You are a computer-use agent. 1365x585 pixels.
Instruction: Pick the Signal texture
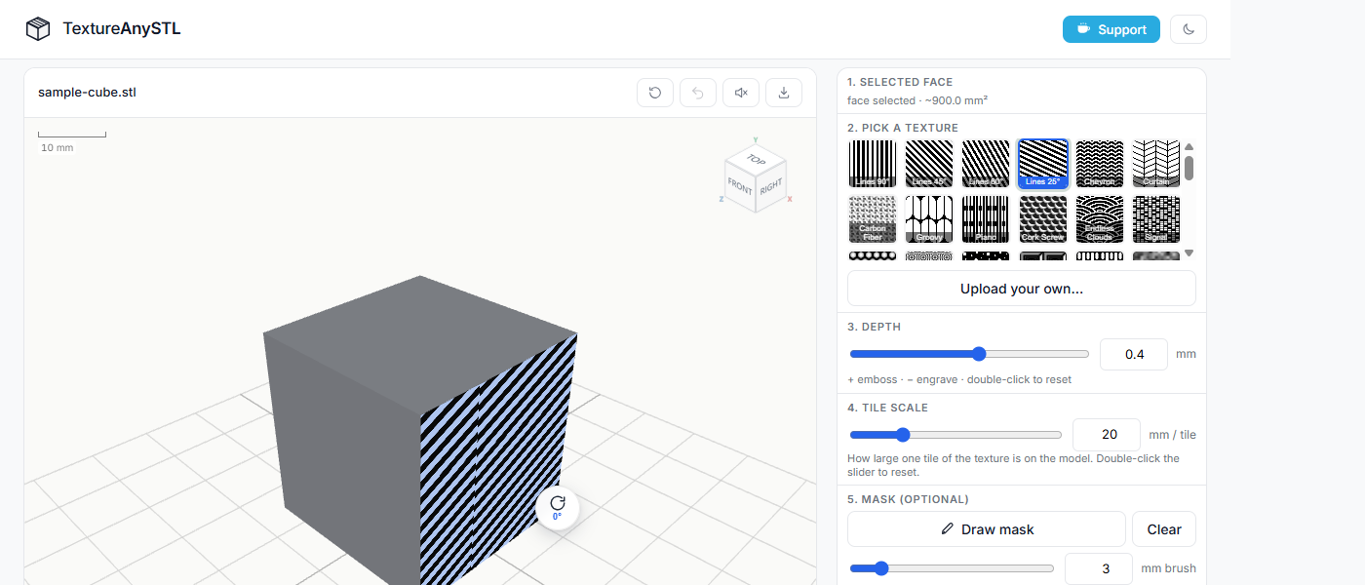point(1156,219)
